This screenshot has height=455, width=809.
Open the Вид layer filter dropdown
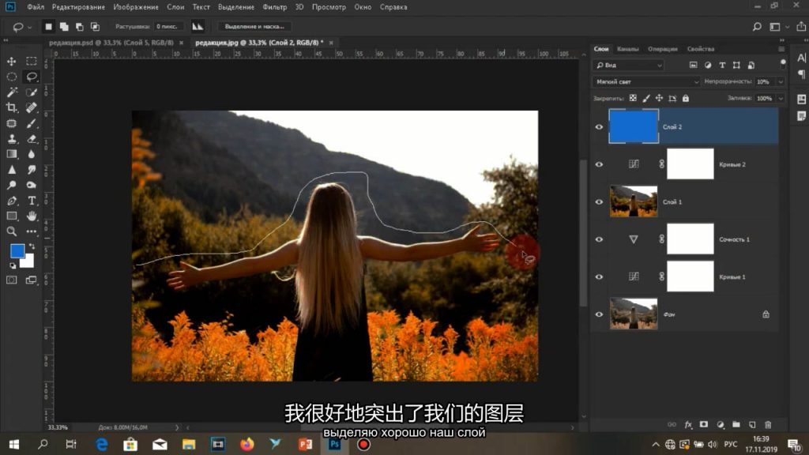pos(629,65)
